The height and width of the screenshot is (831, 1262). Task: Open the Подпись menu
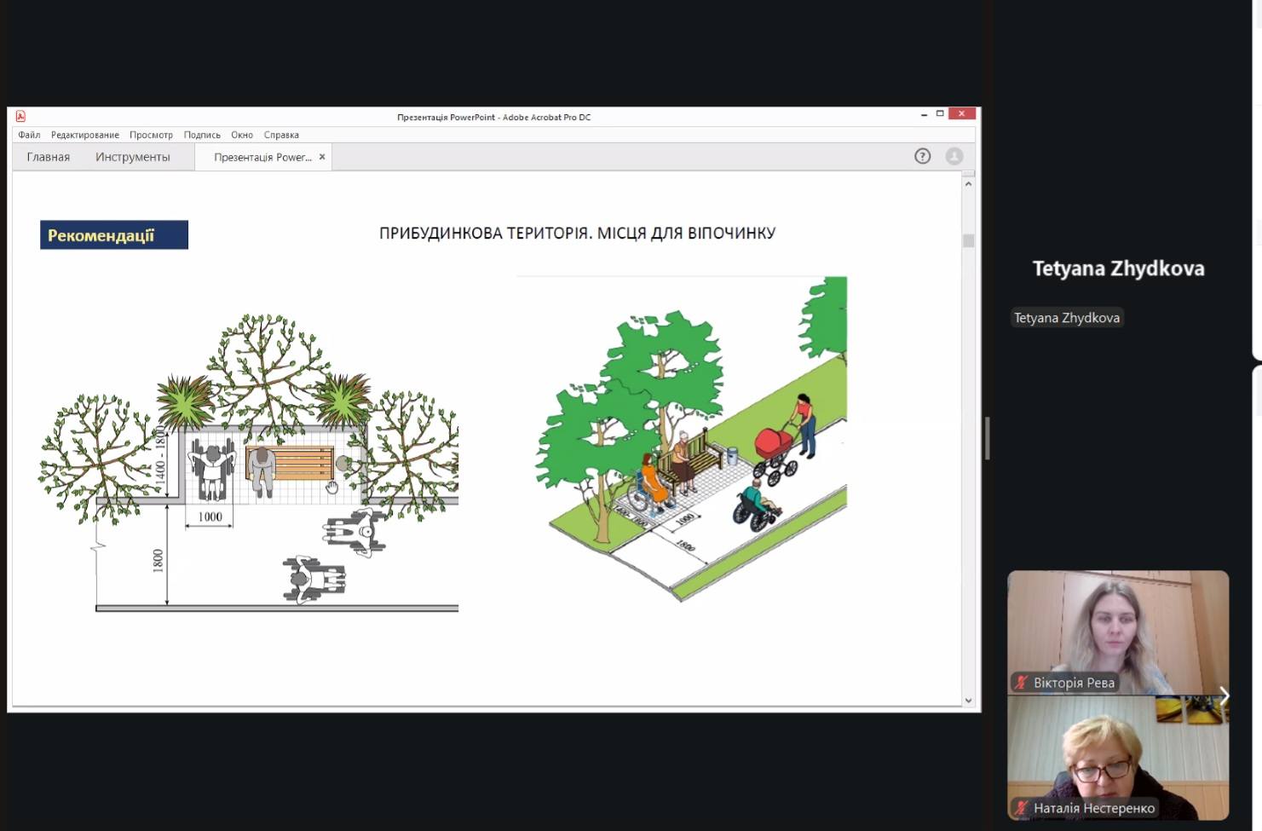click(x=202, y=135)
